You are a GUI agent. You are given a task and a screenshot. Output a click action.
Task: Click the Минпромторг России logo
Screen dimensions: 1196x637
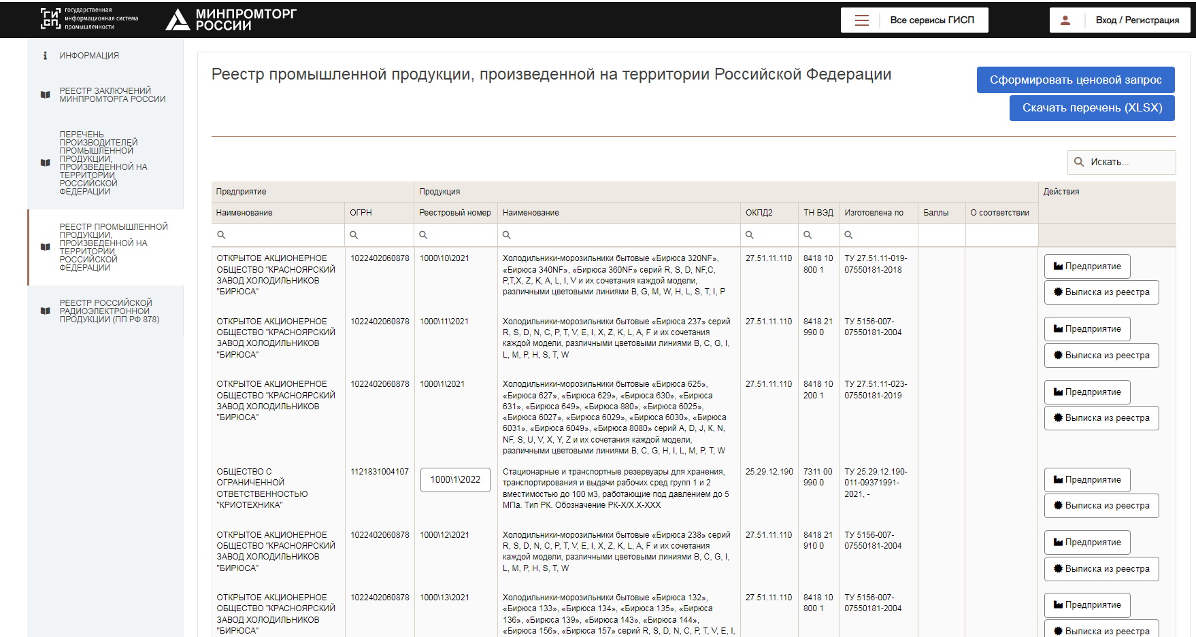pos(231,20)
